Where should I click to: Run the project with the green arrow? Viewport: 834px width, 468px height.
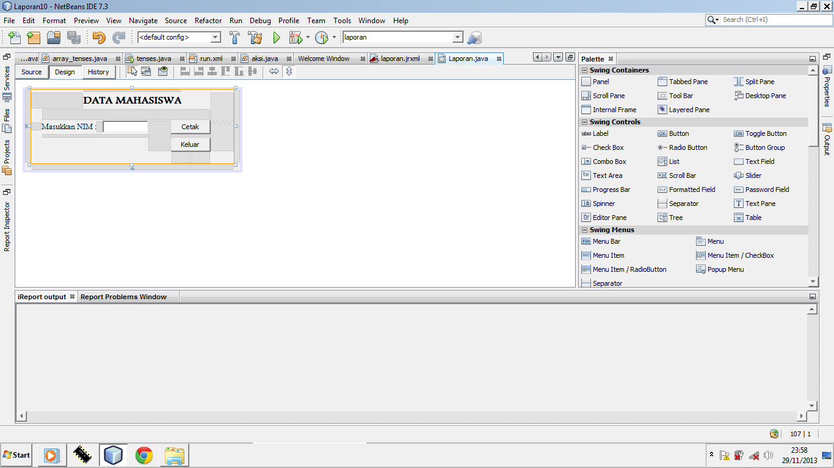click(x=277, y=37)
